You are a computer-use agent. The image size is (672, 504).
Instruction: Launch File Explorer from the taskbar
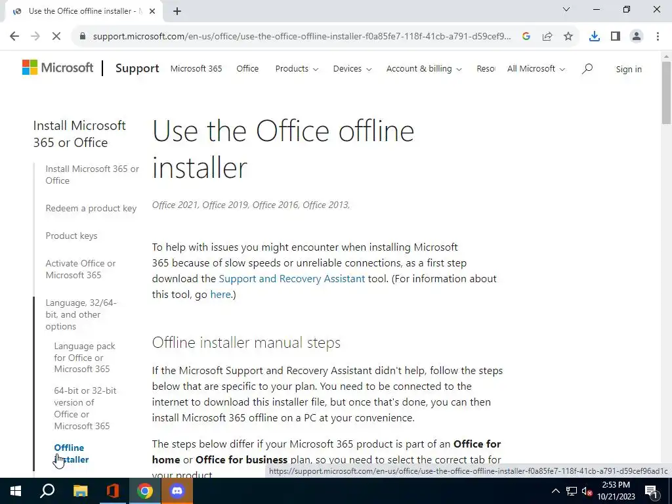(80, 491)
